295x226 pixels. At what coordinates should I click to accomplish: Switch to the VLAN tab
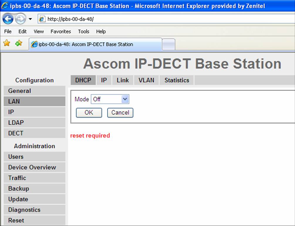[146, 80]
